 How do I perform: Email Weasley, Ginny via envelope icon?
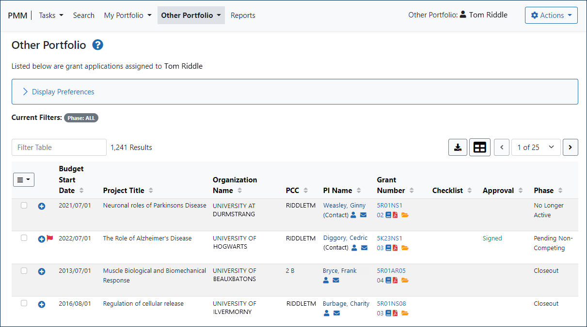click(x=364, y=215)
